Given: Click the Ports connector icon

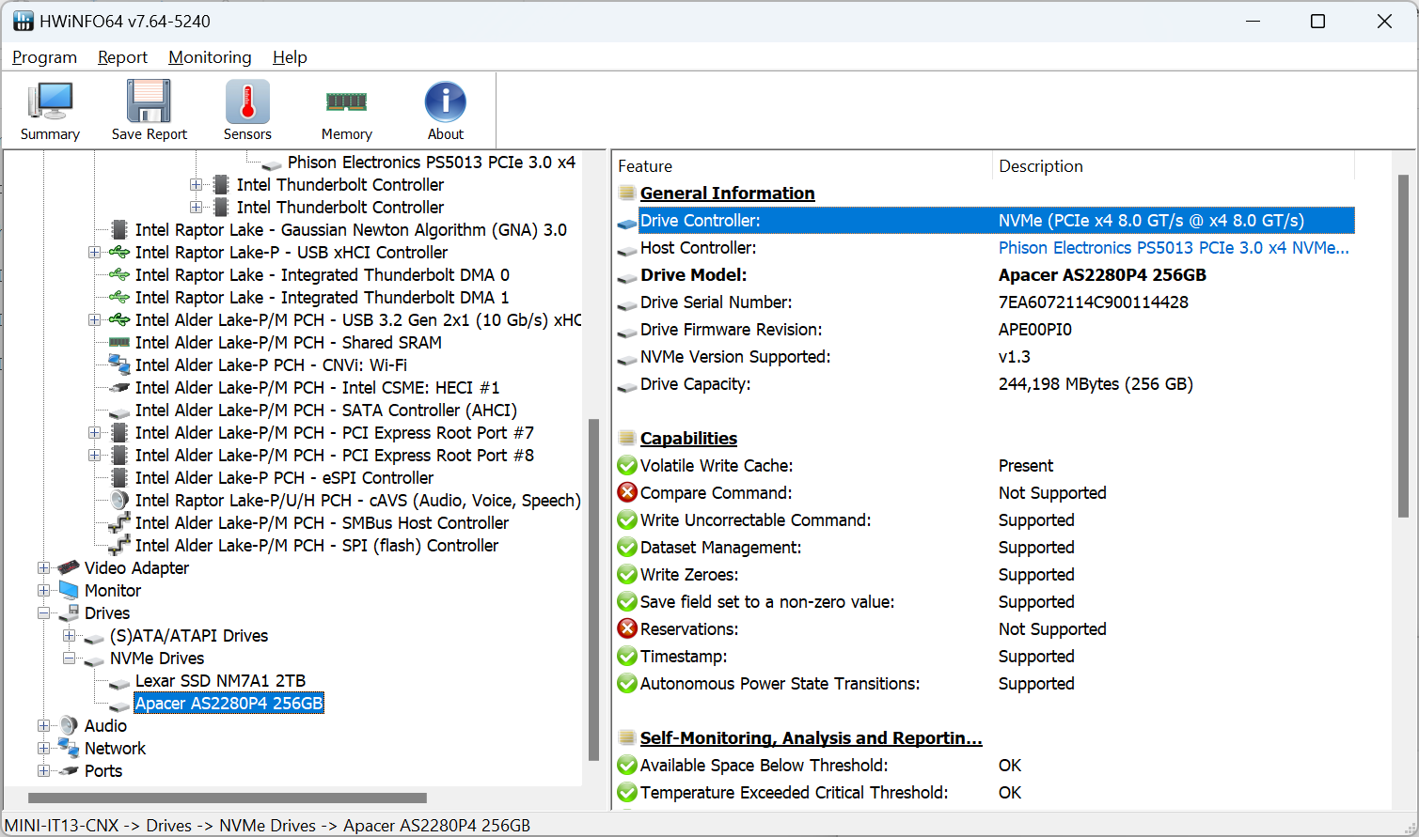Looking at the screenshot, I should 69,770.
